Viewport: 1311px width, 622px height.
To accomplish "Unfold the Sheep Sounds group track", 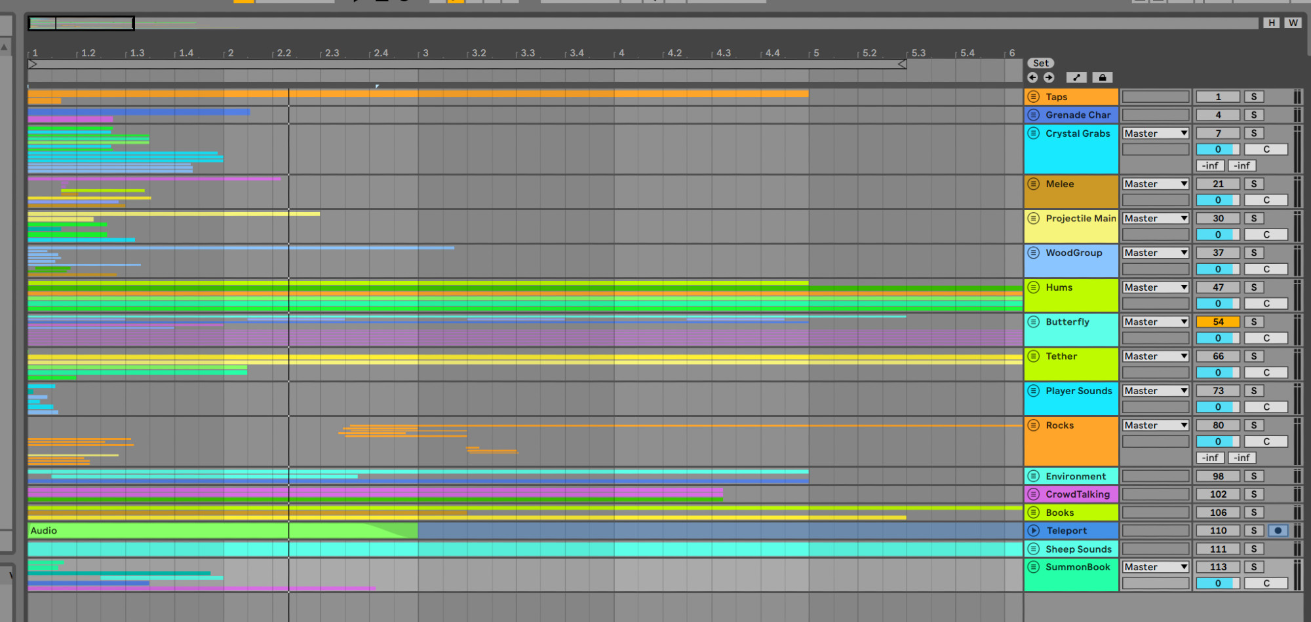I will (1034, 549).
